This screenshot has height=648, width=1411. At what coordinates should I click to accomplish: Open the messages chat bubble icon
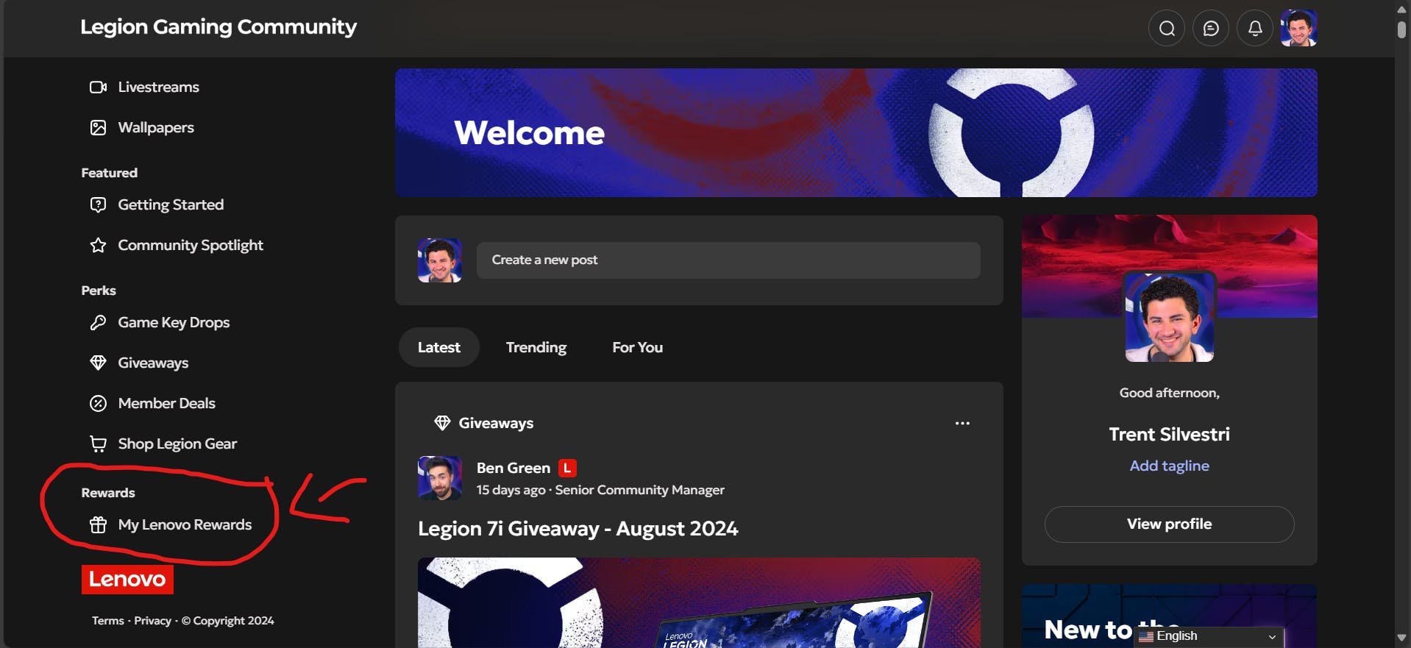(1211, 29)
